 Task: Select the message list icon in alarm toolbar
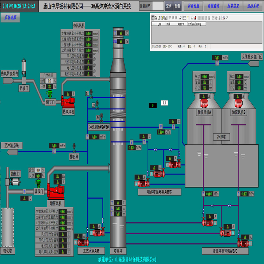(x=153, y=18)
